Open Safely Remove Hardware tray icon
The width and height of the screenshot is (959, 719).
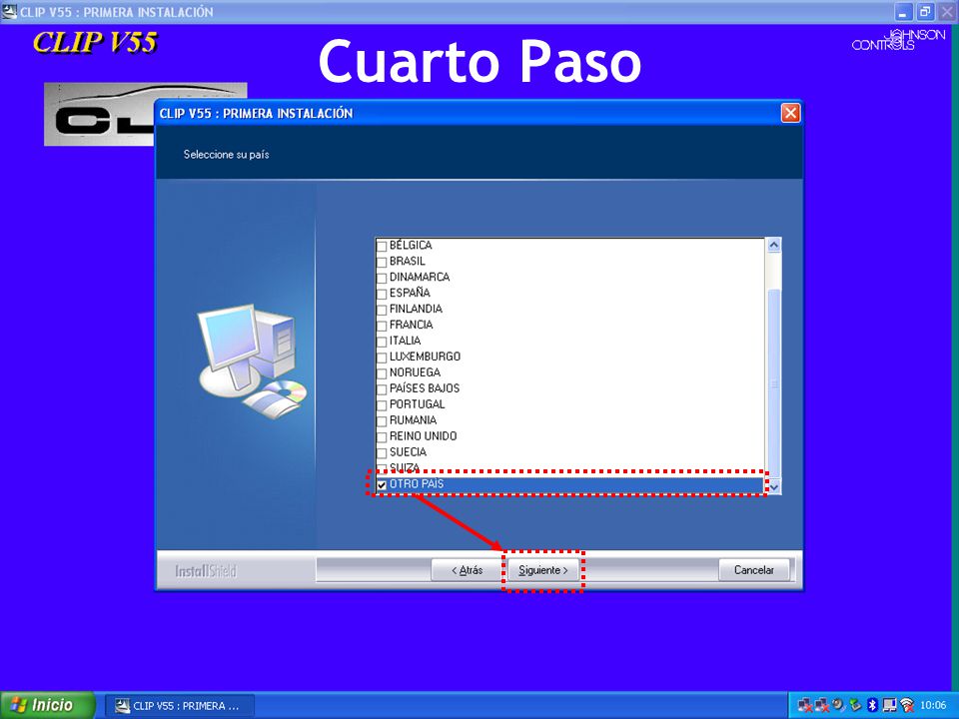point(856,705)
